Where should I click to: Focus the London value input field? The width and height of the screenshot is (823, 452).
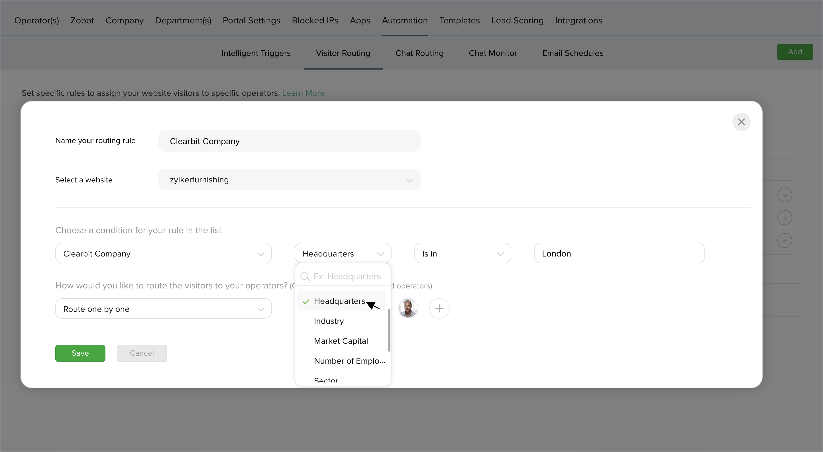619,254
